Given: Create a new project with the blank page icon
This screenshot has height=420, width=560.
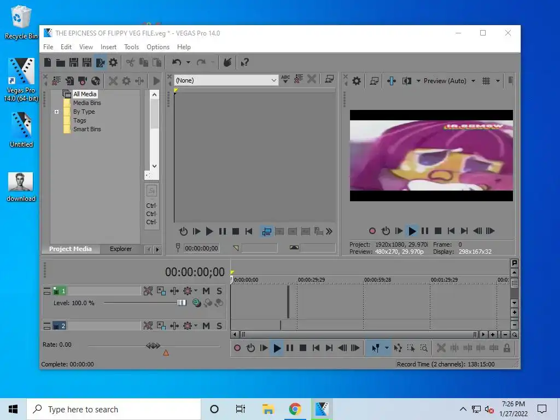Looking at the screenshot, I should click(48, 62).
